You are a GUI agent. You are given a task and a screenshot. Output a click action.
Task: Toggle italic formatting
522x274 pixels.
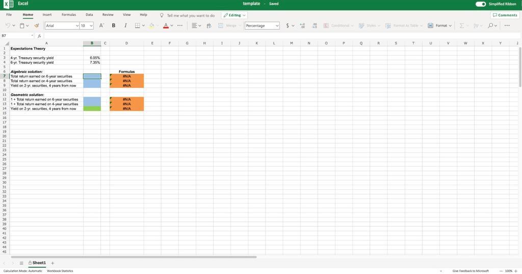click(125, 26)
